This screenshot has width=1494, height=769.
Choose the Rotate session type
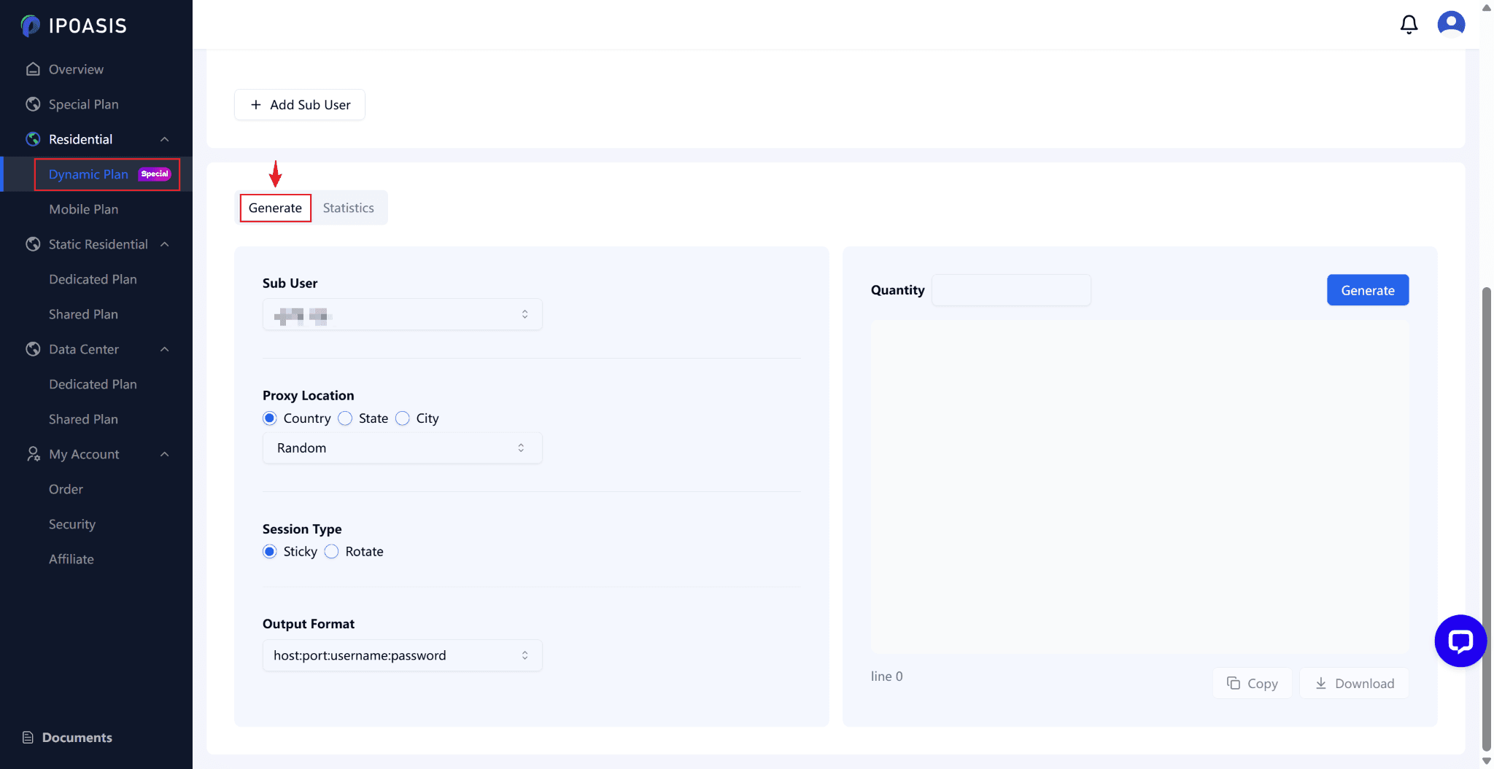click(332, 552)
